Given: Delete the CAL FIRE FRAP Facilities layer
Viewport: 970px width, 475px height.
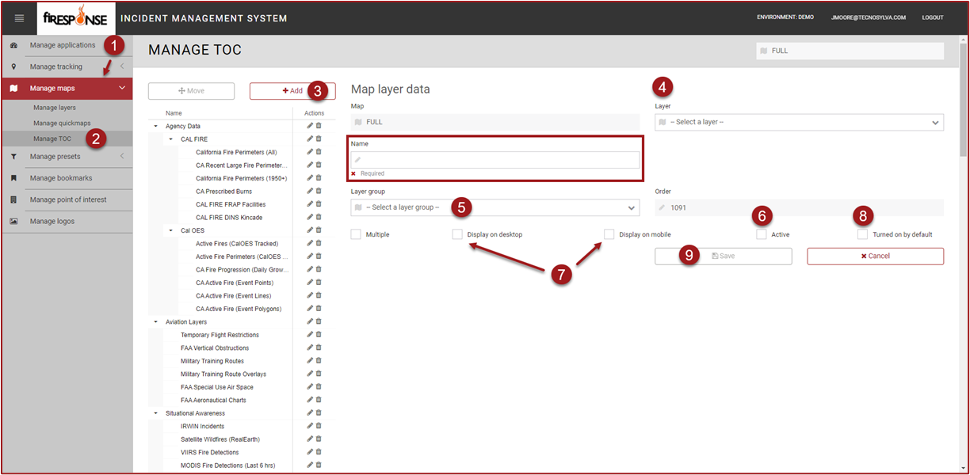Looking at the screenshot, I should pyautogui.click(x=319, y=203).
